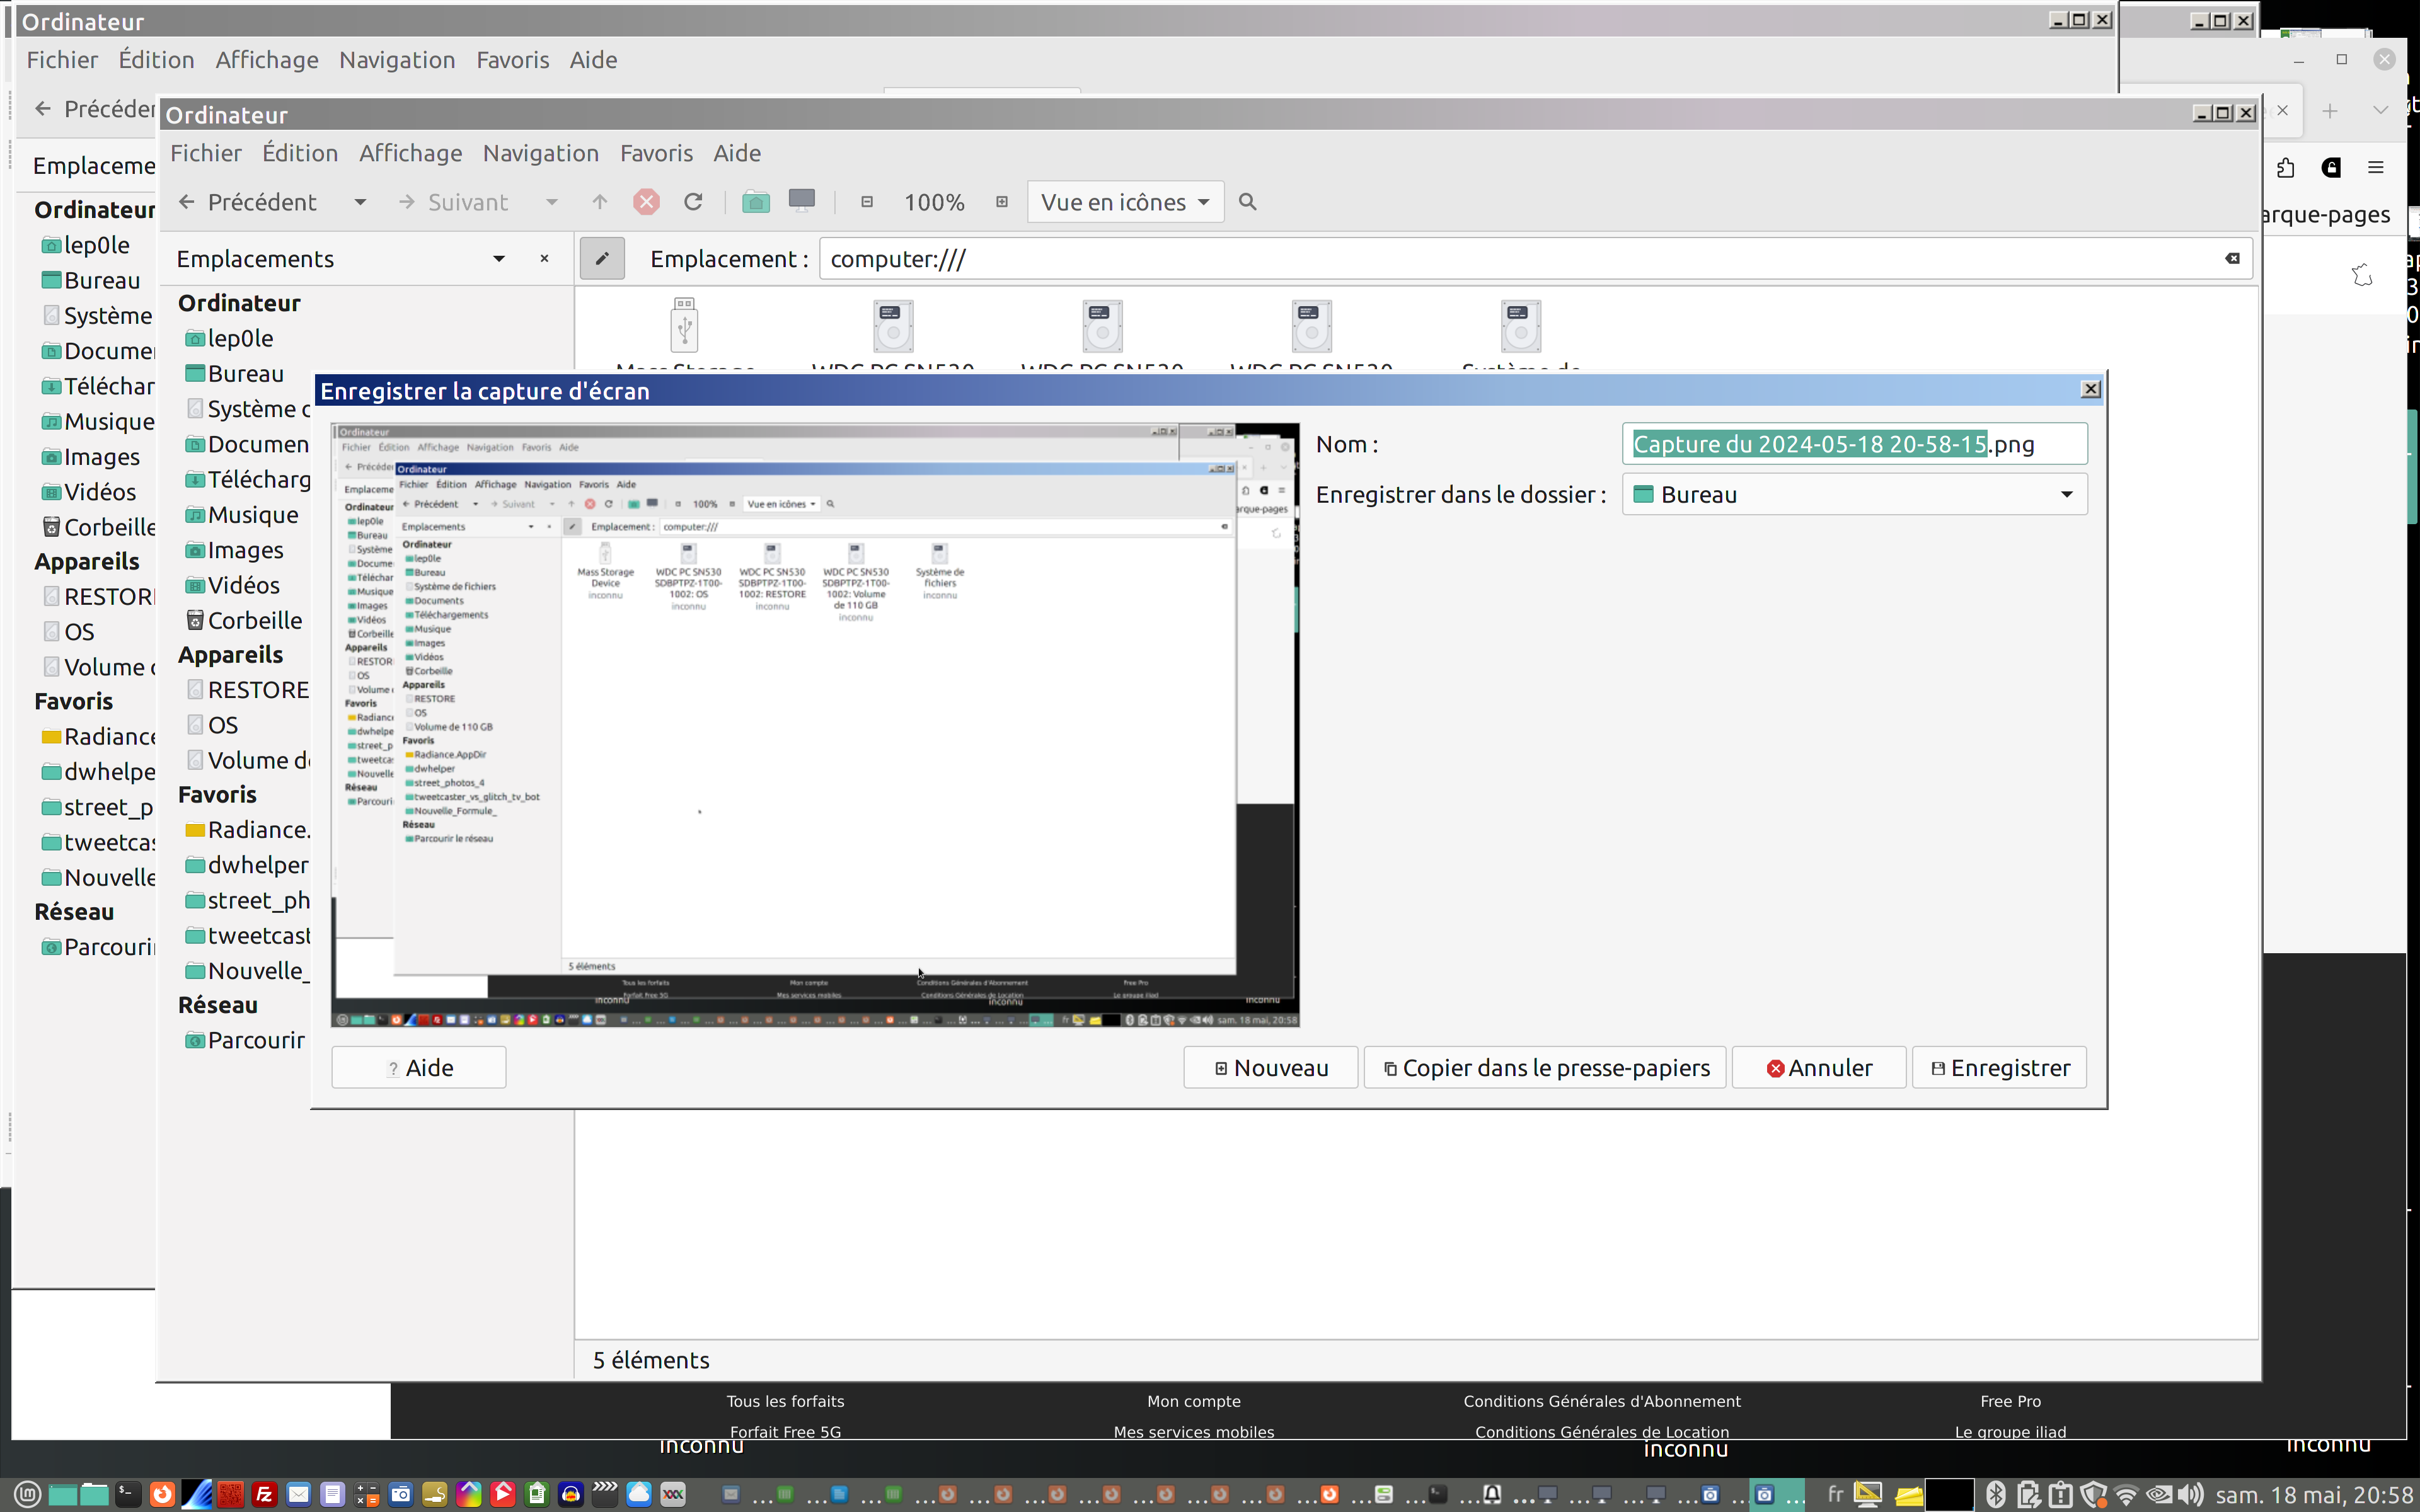Viewport: 2420px width, 1512px height.
Task: Click the computer icon in toolbar
Action: point(802,201)
